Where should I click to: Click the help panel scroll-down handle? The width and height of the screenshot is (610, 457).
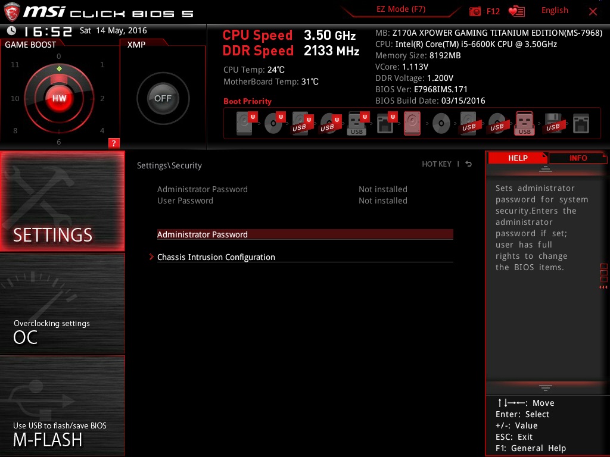[x=546, y=388]
